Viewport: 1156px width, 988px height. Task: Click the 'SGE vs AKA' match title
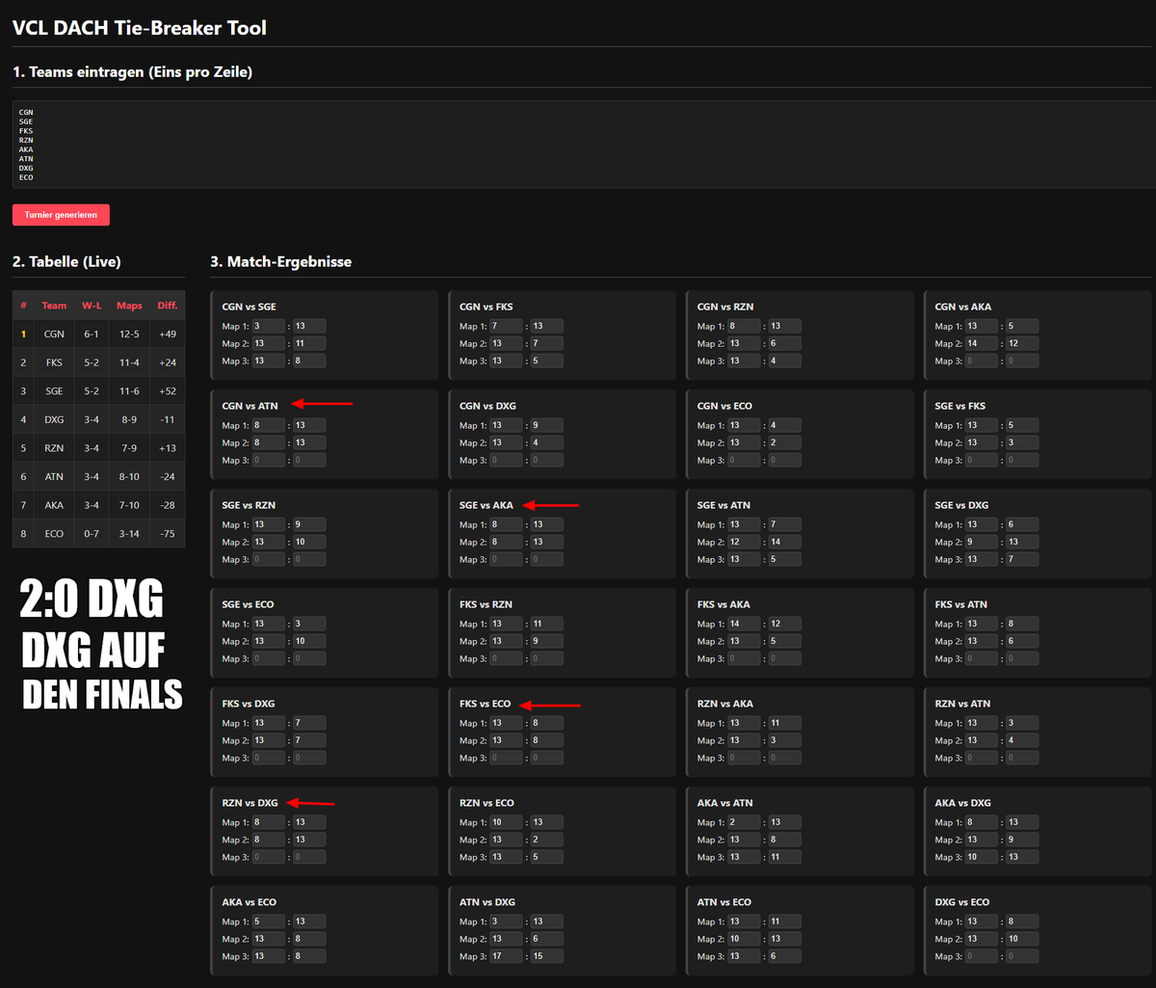pyautogui.click(x=487, y=505)
